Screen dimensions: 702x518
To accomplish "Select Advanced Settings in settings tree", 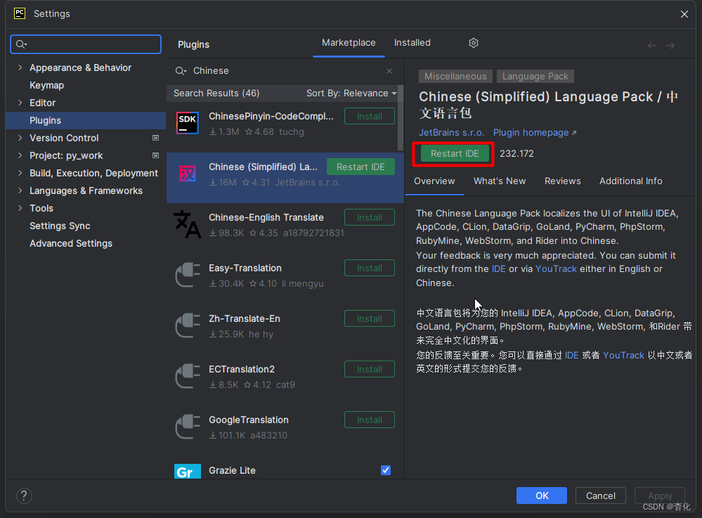I will coord(71,244).
